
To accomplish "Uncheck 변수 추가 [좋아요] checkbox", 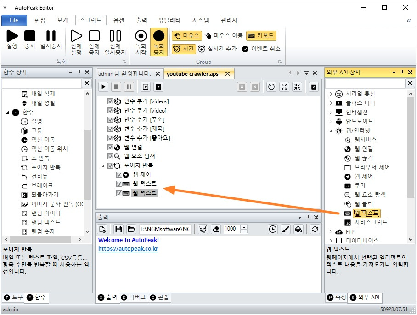I will 110,138.
